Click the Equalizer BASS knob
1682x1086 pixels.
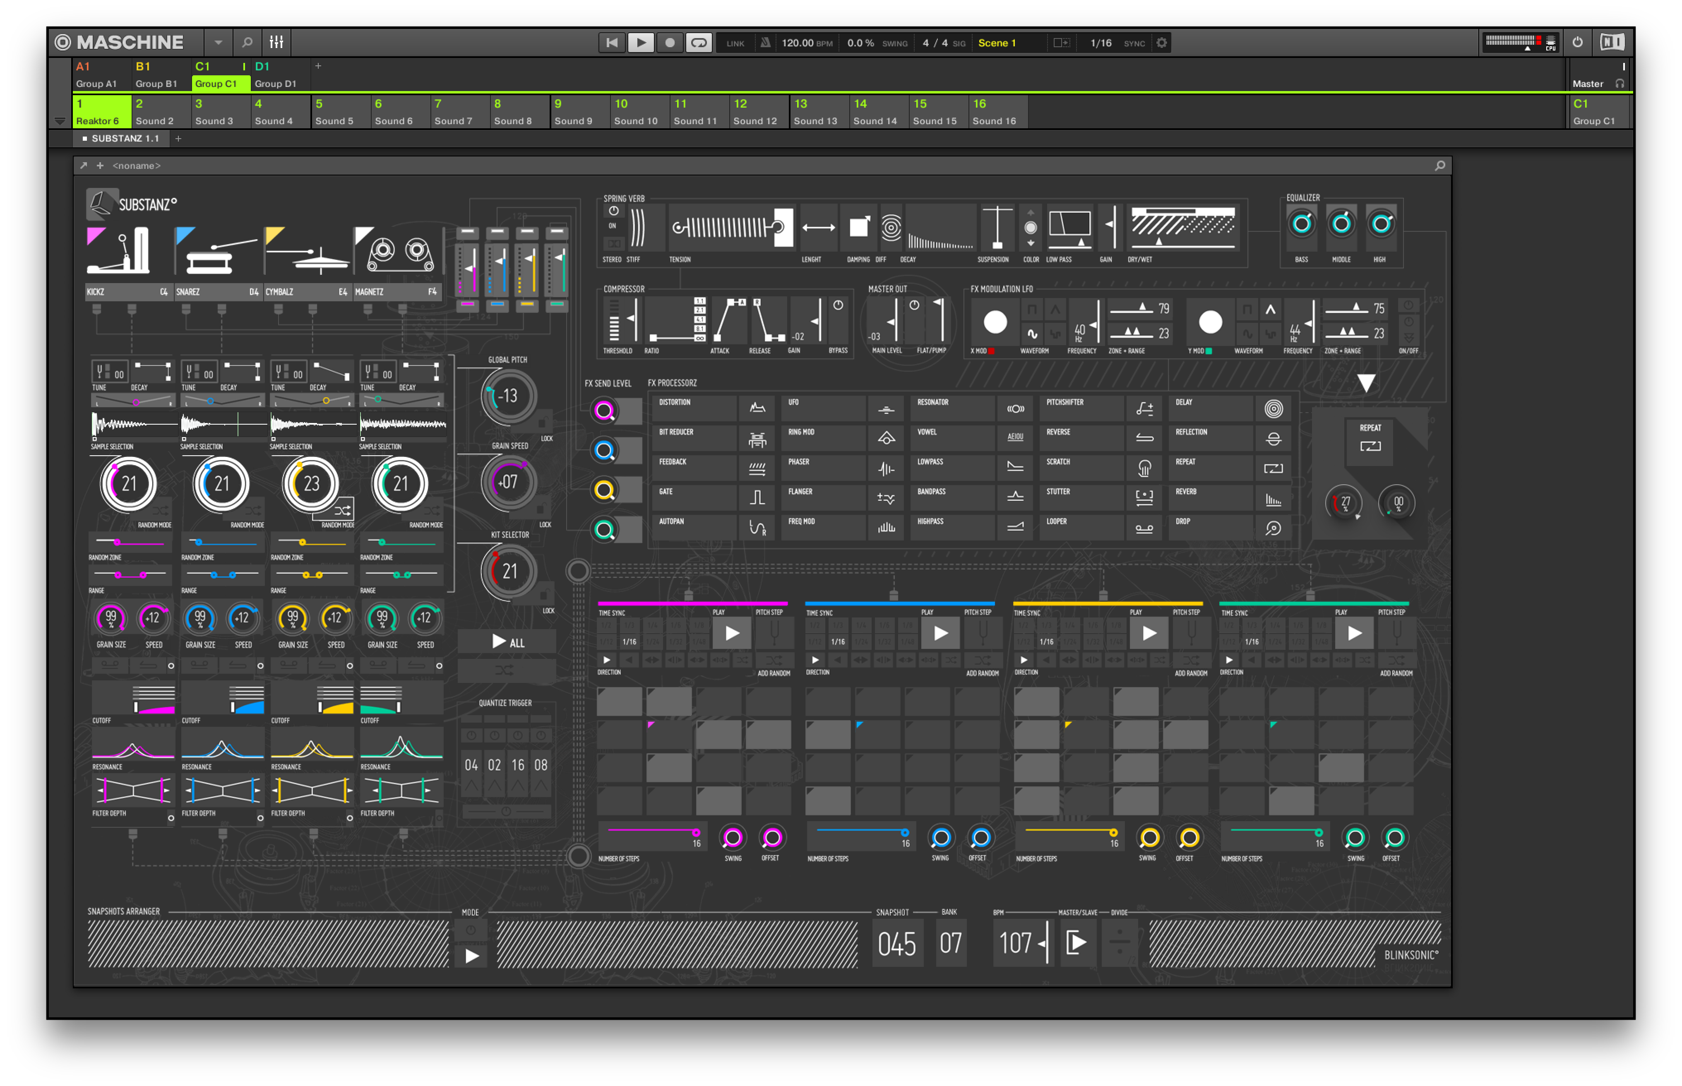pos(1301,224)
